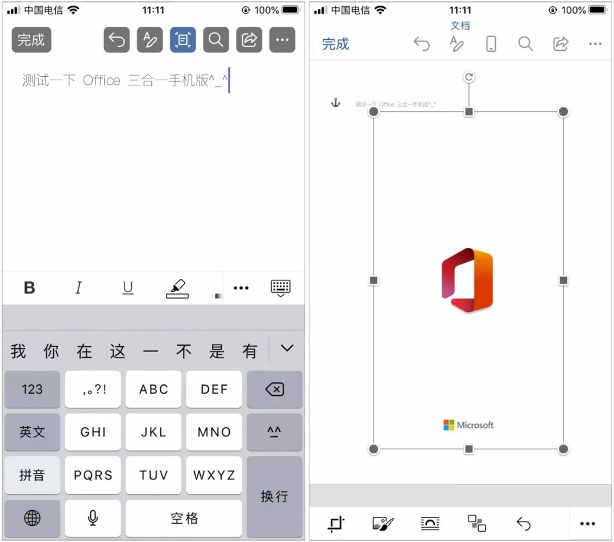This screenshot has height=542, width=614.
Task: Tap search magnifier in right toolbar
Action: [525, 44]
